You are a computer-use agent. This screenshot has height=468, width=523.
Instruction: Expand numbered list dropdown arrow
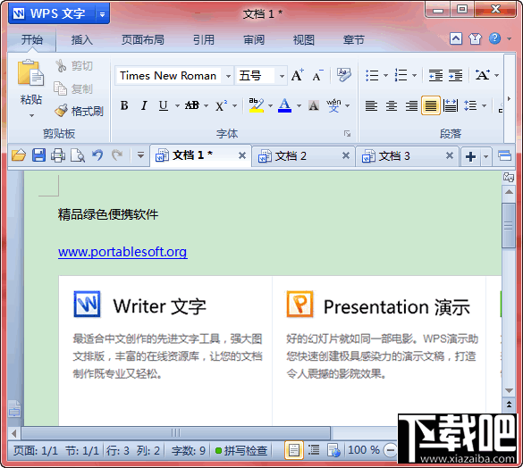coord(415,75)
